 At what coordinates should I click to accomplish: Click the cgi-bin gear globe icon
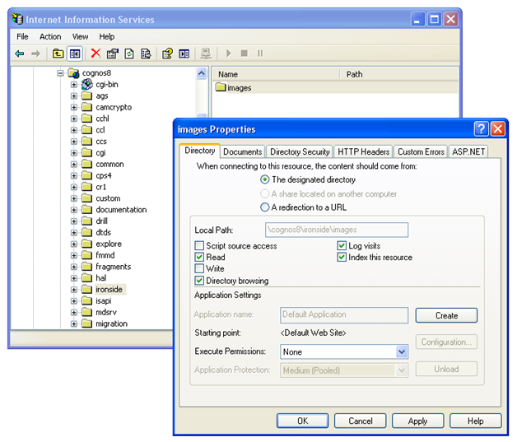[87, 85]
